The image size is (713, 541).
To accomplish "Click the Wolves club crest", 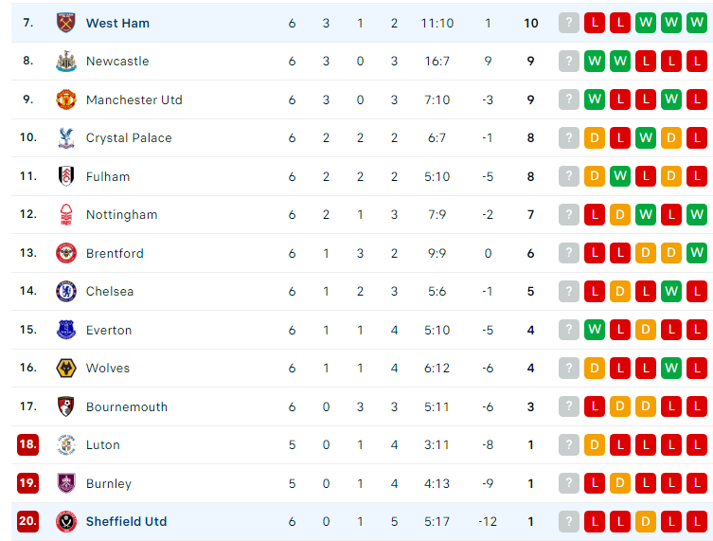I will click(x=66, y=368).
